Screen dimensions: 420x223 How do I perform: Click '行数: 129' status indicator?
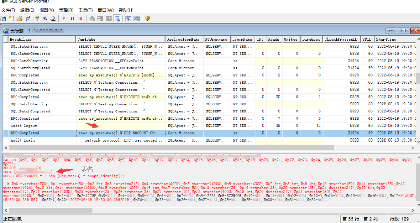(x=399, y=219)
